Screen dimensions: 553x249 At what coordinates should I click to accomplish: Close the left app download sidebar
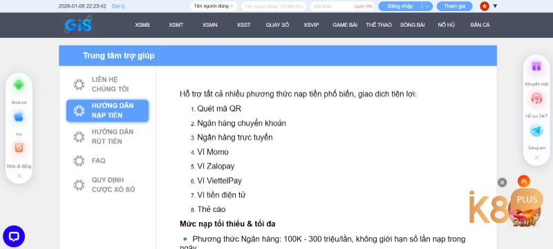pyautogui.click(x=19, y=175)
